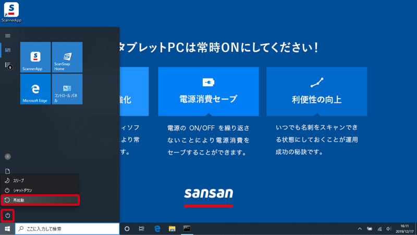Image resolution: width=417 pixels, height=235 pixels.
Task: Focus the ここに入力して検索 search box
Action: pos(67,229)
